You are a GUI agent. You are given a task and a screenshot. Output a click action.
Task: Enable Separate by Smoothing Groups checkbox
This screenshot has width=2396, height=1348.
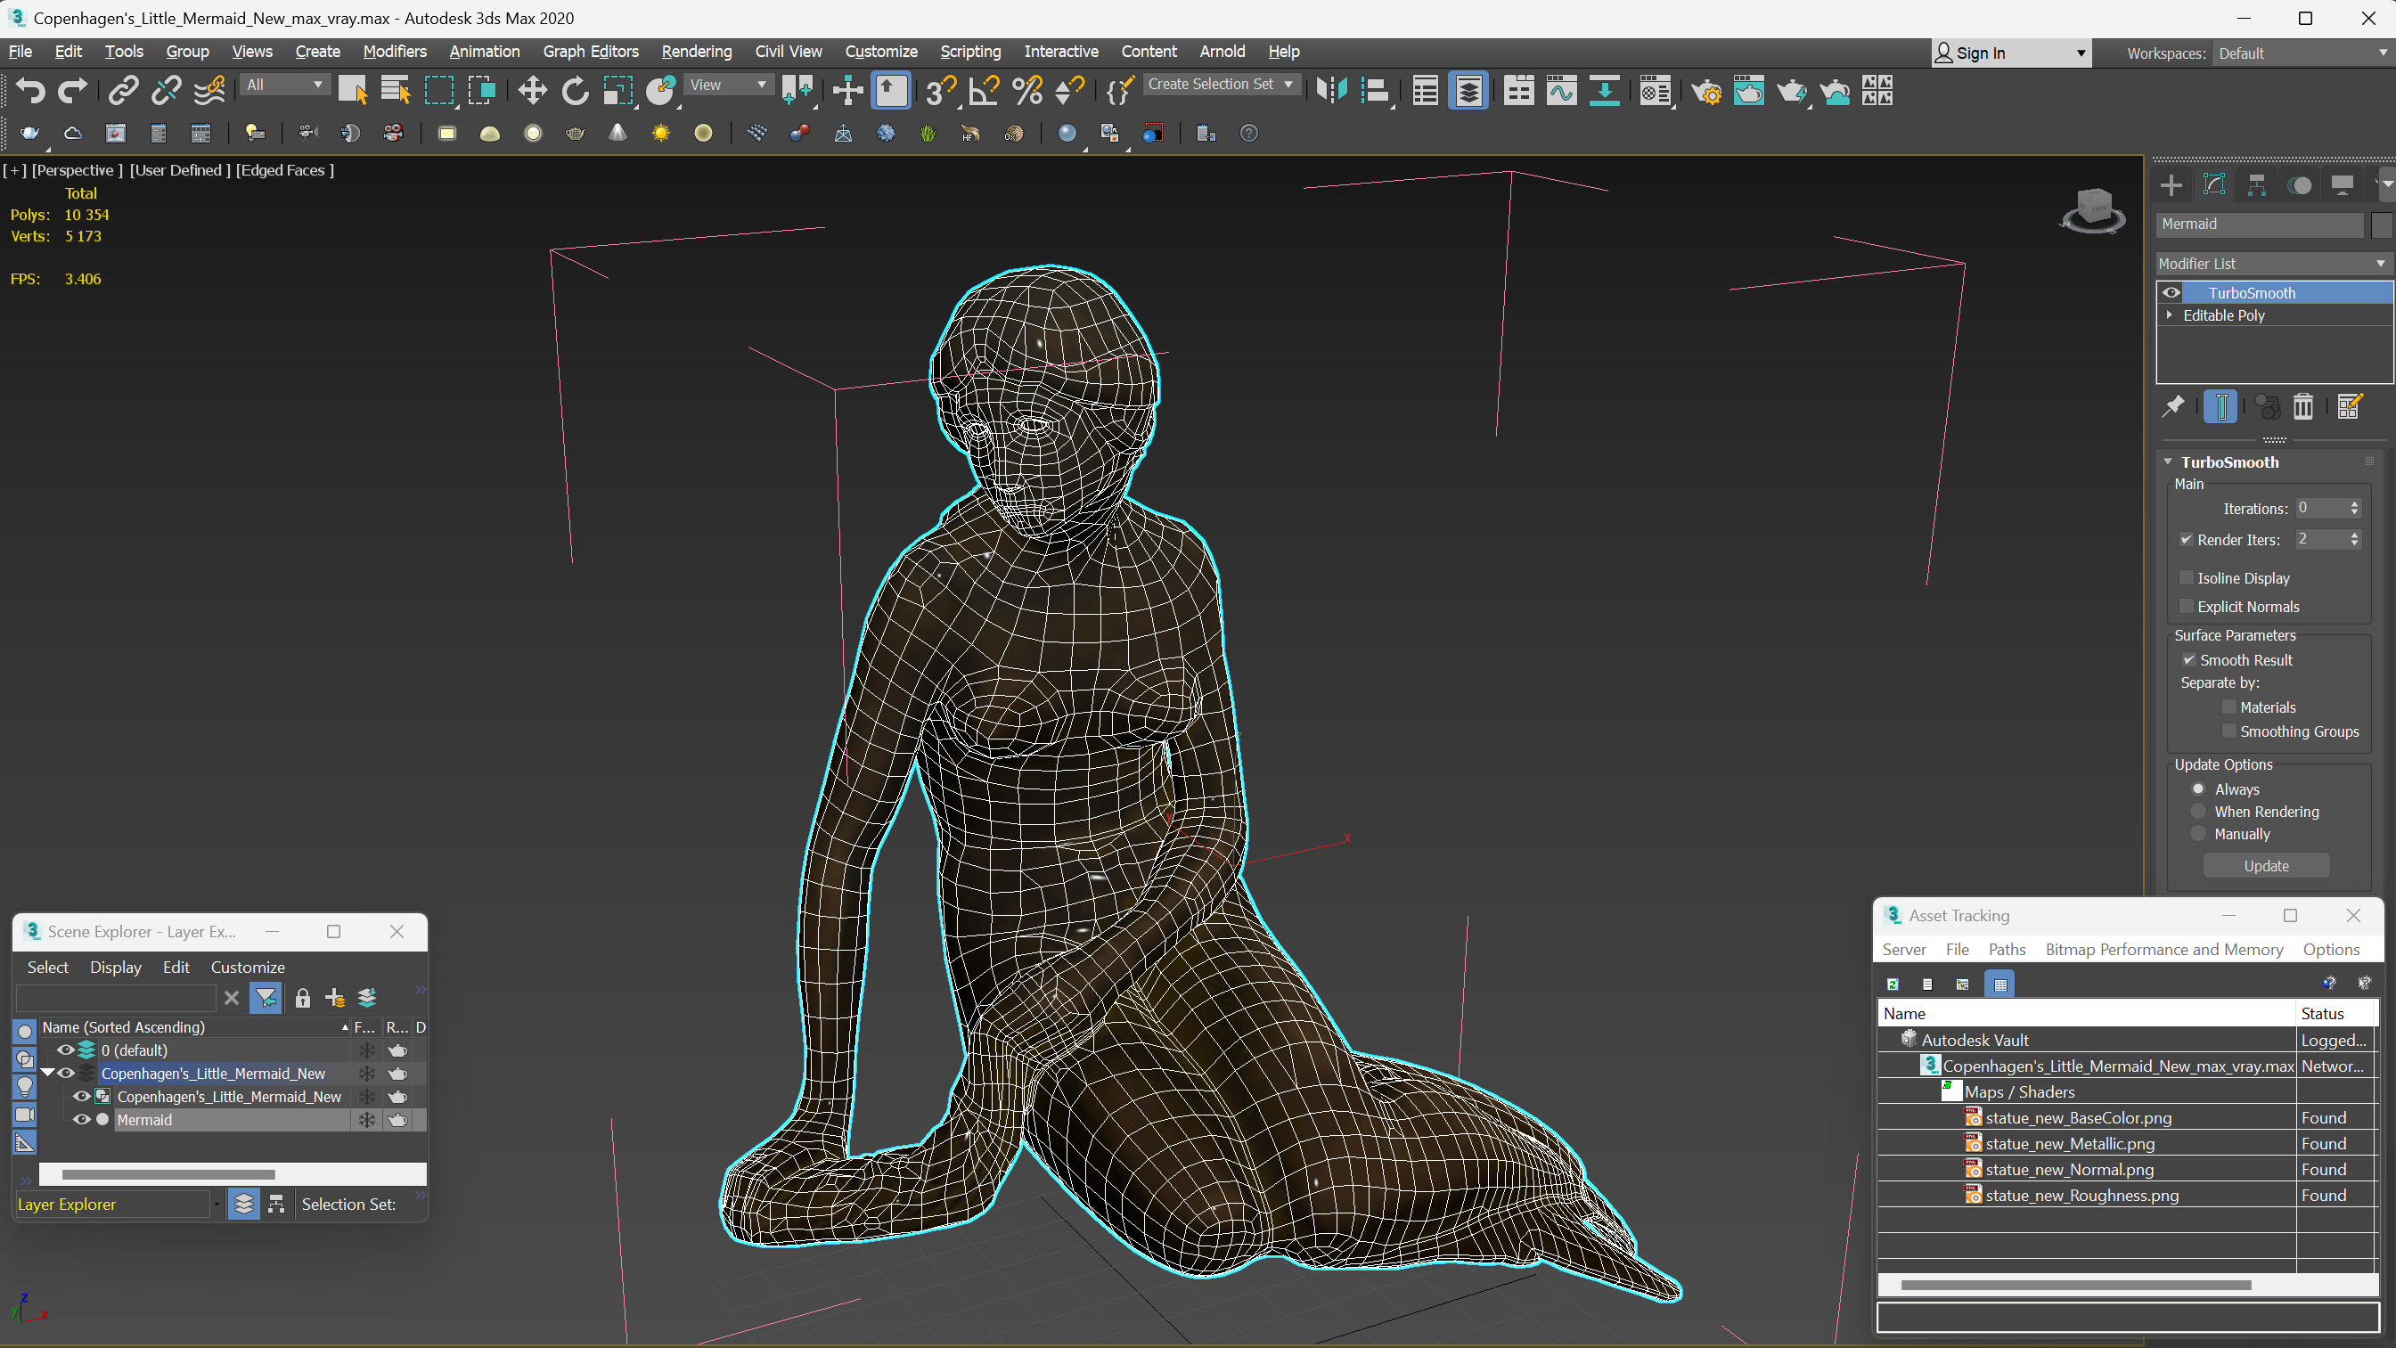point(2228,731)
